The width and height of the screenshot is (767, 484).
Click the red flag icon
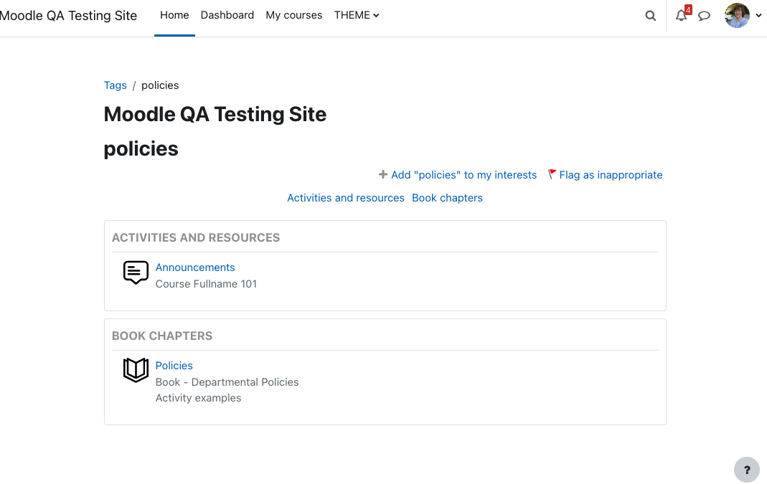point(552,174)
